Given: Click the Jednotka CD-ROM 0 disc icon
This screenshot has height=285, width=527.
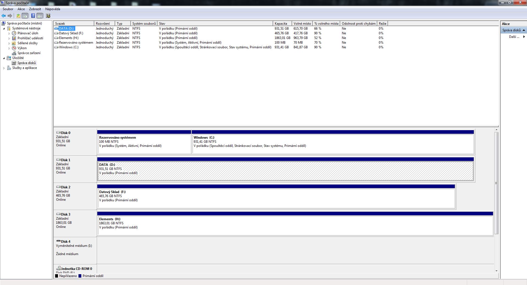Looking at the screenshot, I should pos(58,268).
